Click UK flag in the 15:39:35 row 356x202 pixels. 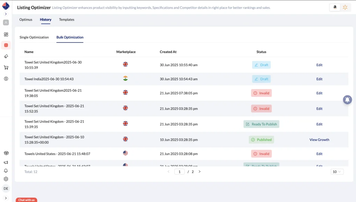click(125, 123)
